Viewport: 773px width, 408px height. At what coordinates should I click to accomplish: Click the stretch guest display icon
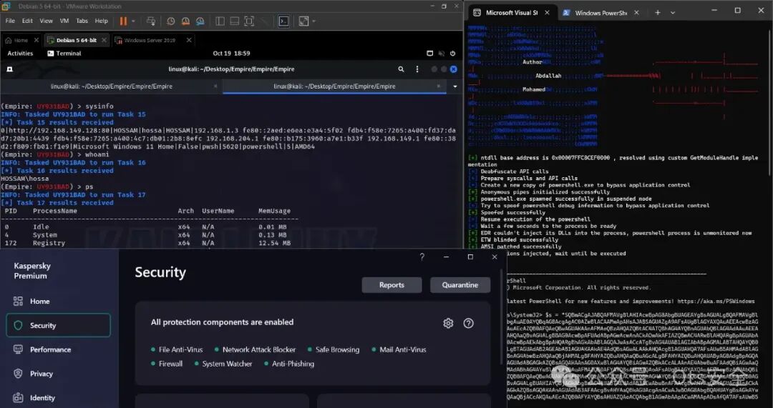tap(303, 21)
